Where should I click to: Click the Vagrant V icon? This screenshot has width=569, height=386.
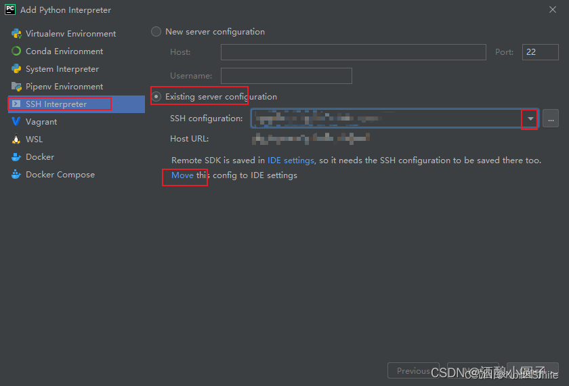point(16,121)
